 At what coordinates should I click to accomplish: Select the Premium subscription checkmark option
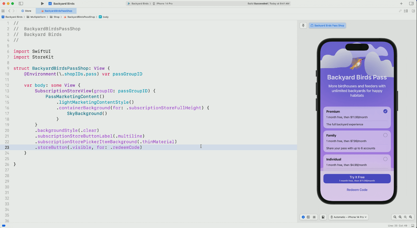click(x=385, y=111)
